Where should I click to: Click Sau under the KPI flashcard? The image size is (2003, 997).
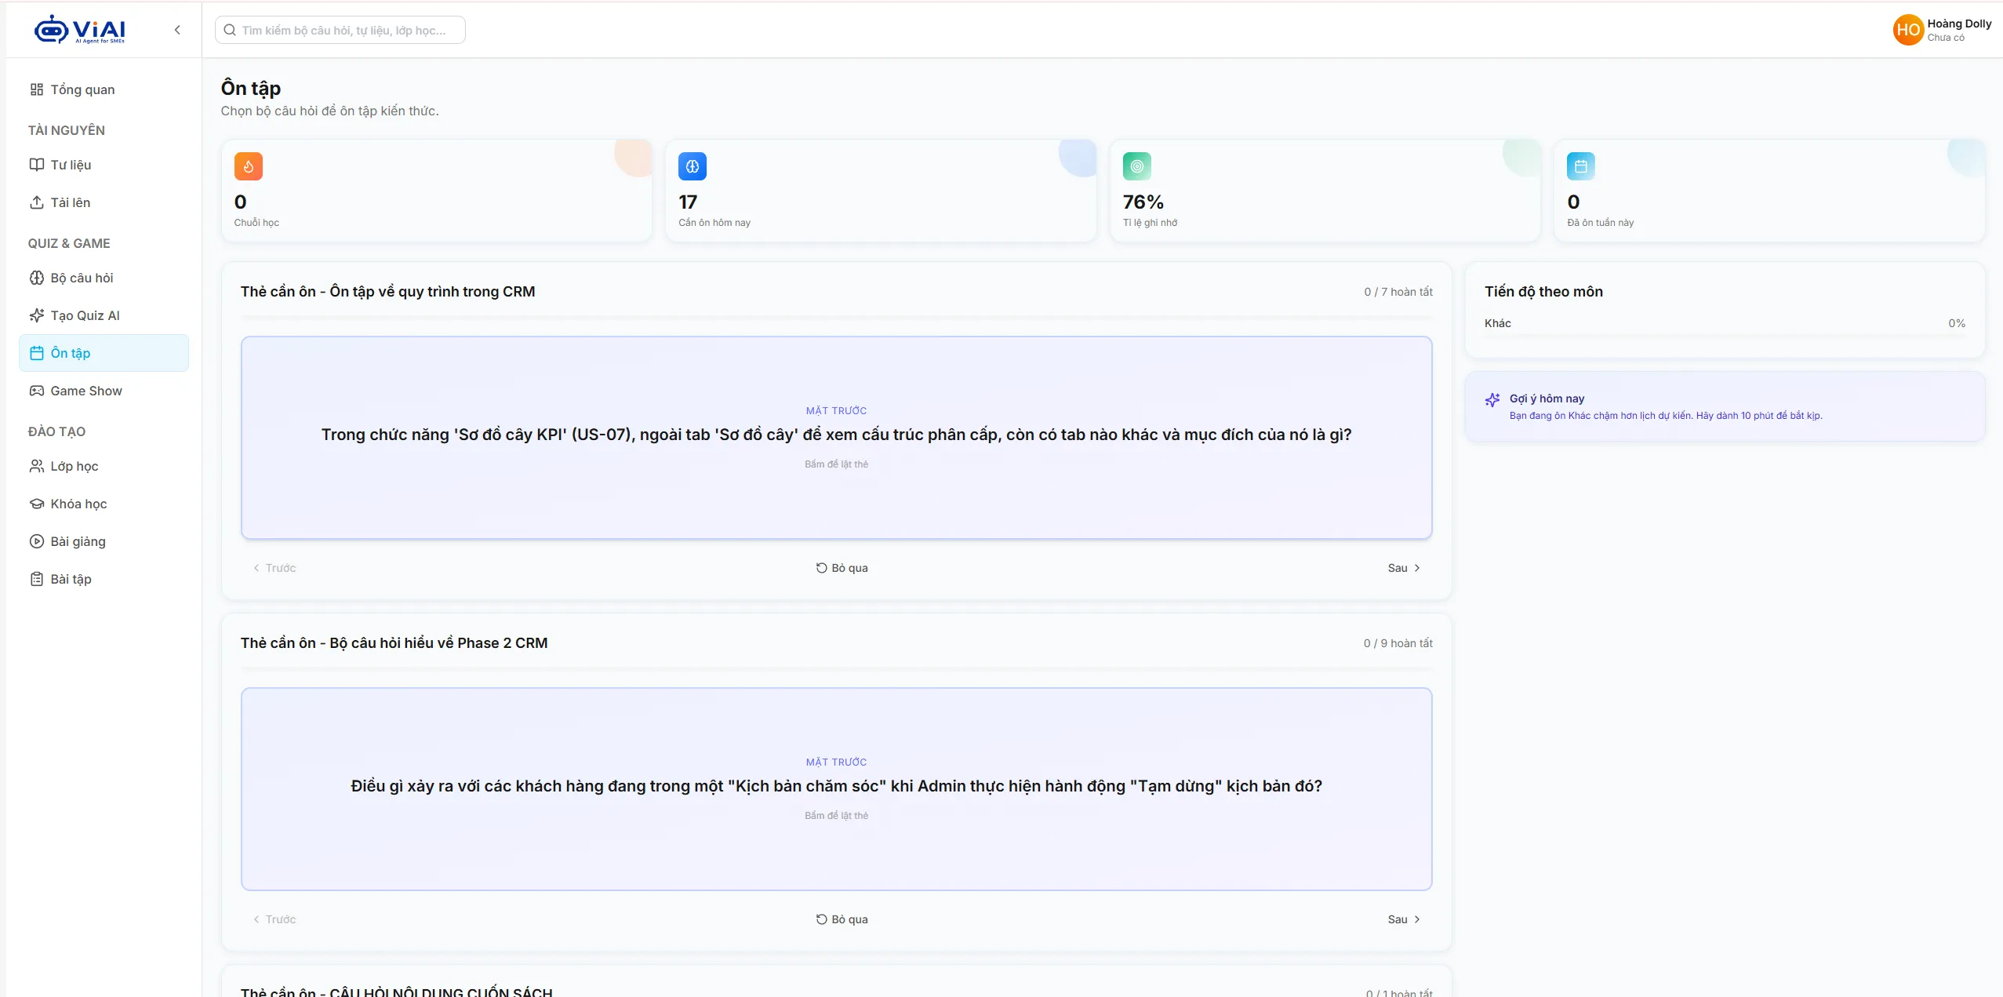[x=1404, y=568]
